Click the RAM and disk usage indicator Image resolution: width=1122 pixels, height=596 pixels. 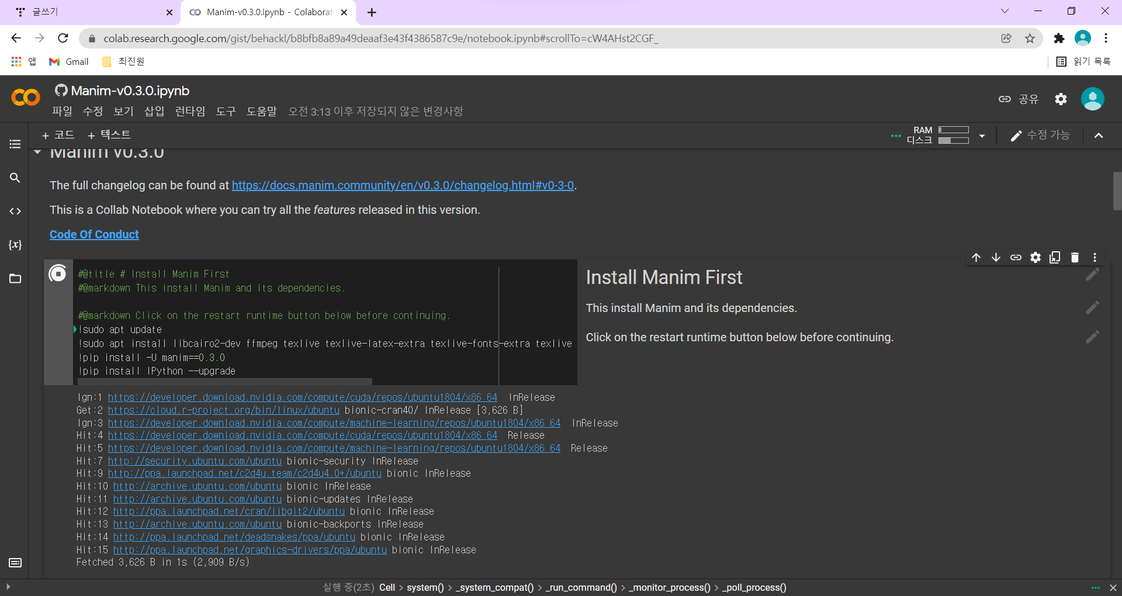pyautogui.click(x=938, y=135)
